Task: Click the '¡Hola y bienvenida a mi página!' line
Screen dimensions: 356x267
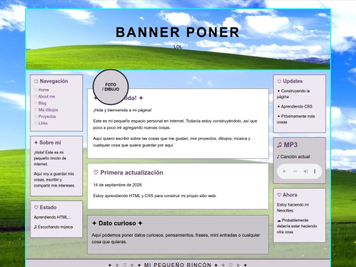Action: 123,110
